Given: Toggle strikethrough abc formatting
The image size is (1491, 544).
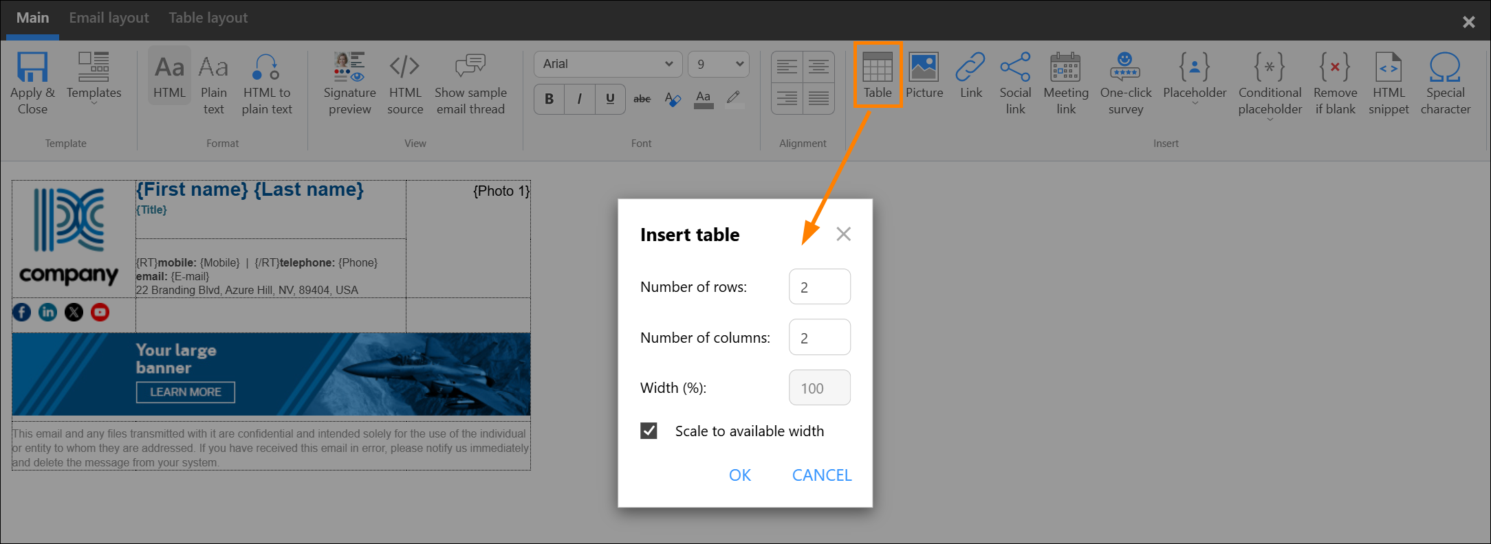Looking at the screenshot, I should tap(642, 99).
